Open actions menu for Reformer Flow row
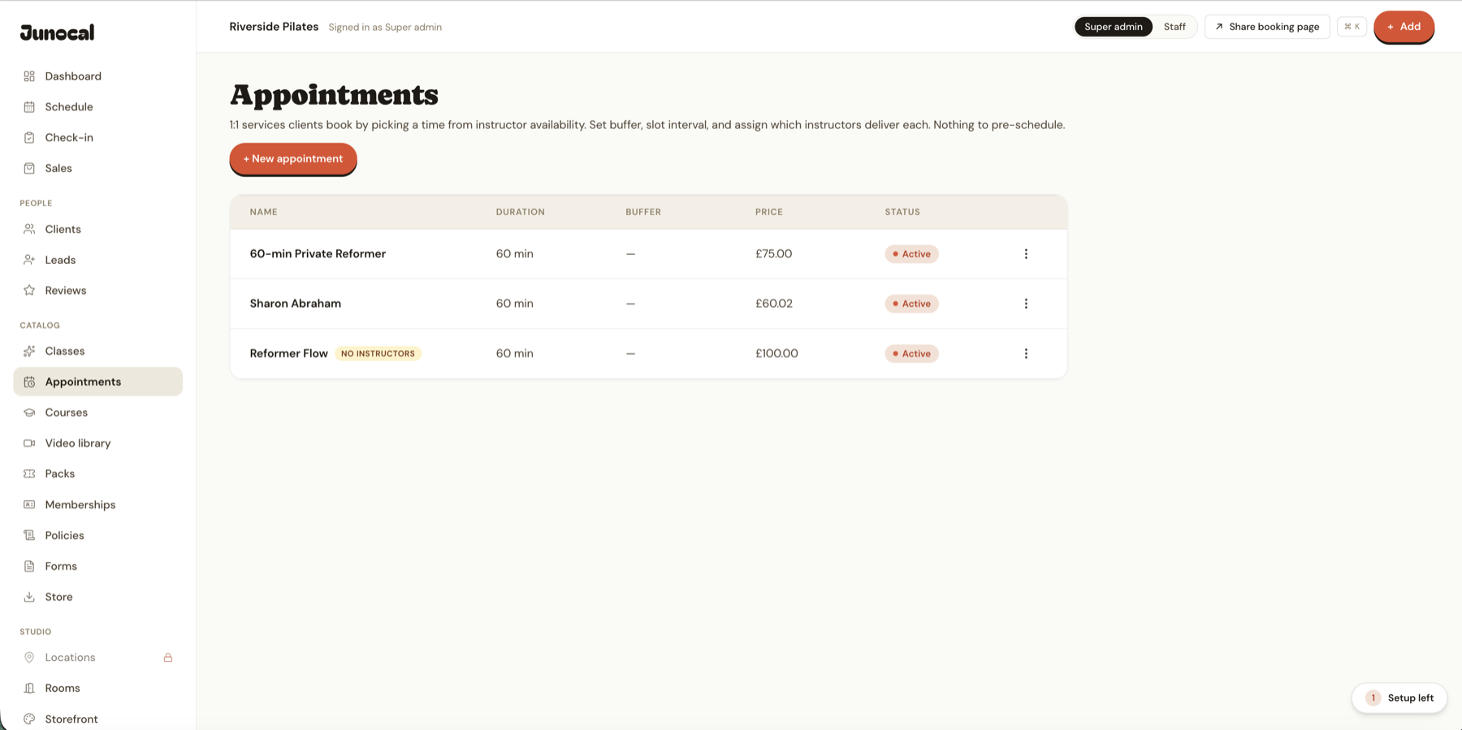The height and width of the screenshot is (730, 1462). click(x=1026, y=354)
